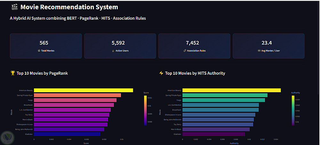Click the Saving Private Ryan bar in HITS chart

coord(225,95)
